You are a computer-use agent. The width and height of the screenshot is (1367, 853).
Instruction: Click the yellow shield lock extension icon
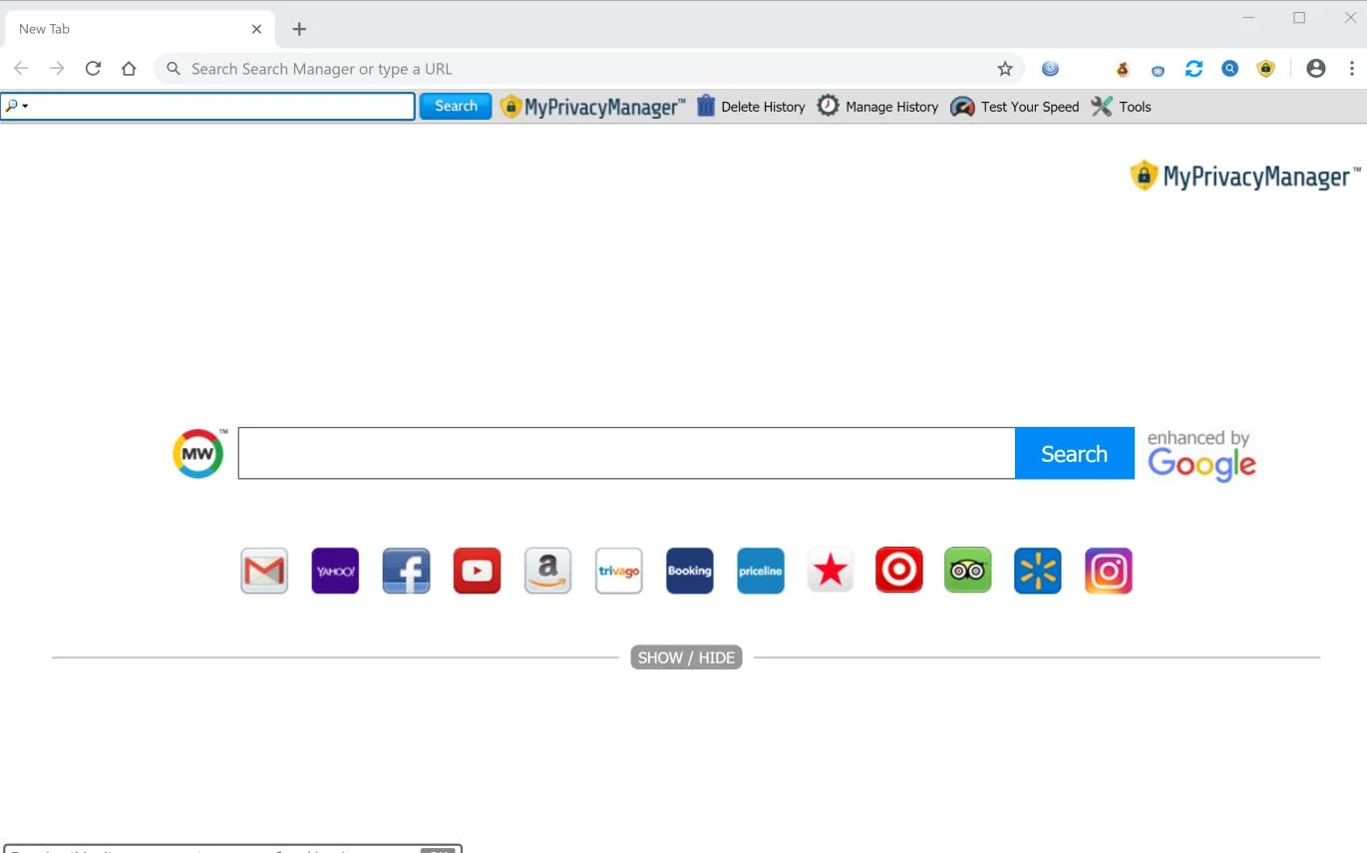(x=1265, y=69)
